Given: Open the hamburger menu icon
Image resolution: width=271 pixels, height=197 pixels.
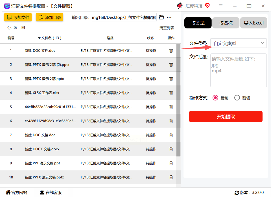Looking at the screenshot, I should (221, 6).
